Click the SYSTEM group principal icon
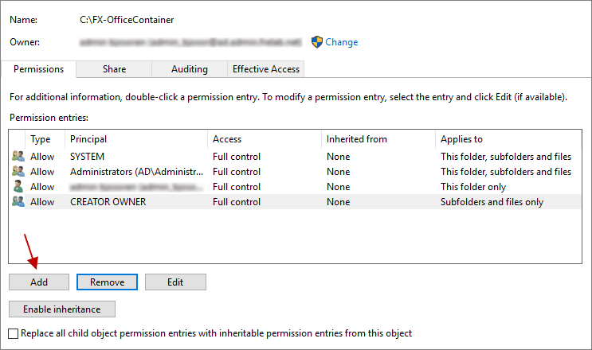The width and height of the screenshot is (592, 350). (18, 157)
